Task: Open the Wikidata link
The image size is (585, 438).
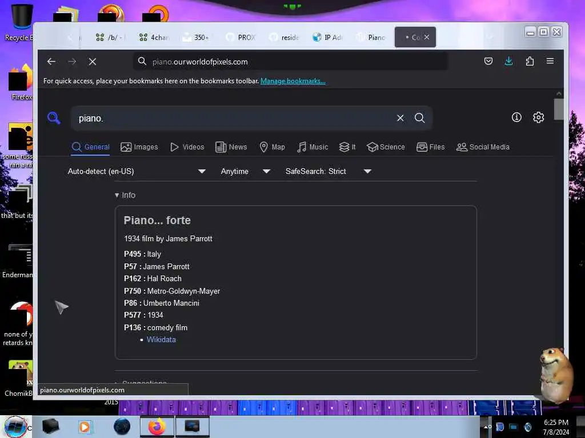Action: (x=161, y=340)
